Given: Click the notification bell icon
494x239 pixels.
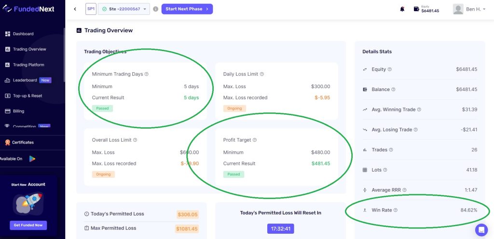Looking at the screenshot, I should (x=402, y=9).
